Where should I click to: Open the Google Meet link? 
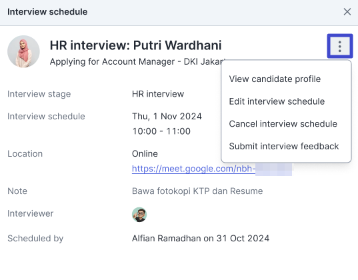tap(211, 169)
